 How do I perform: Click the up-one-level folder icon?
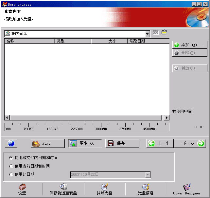pos(156,32)
